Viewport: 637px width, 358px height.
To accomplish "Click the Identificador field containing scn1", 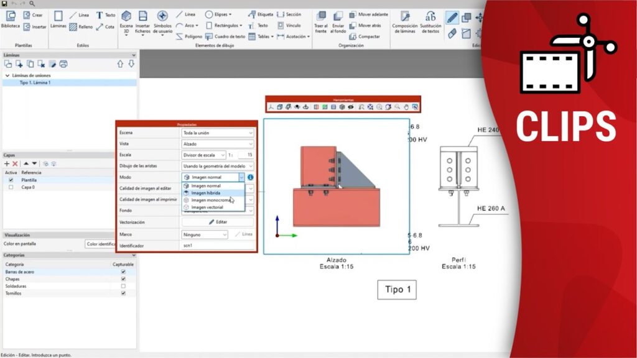I will (x=218, y=246).
